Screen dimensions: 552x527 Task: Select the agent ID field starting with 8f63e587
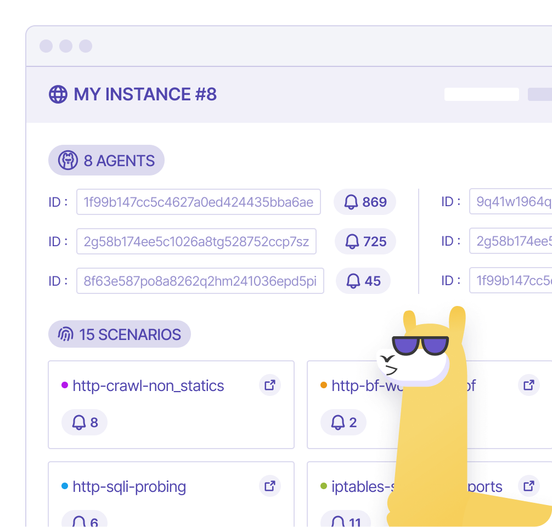(x=200, y=281)
